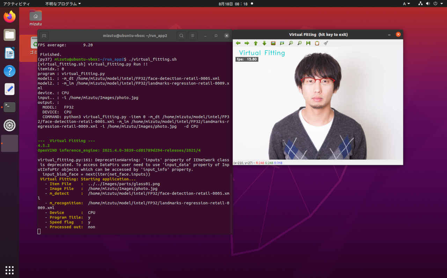Open the アクティビティ overview

coord(16,3)
